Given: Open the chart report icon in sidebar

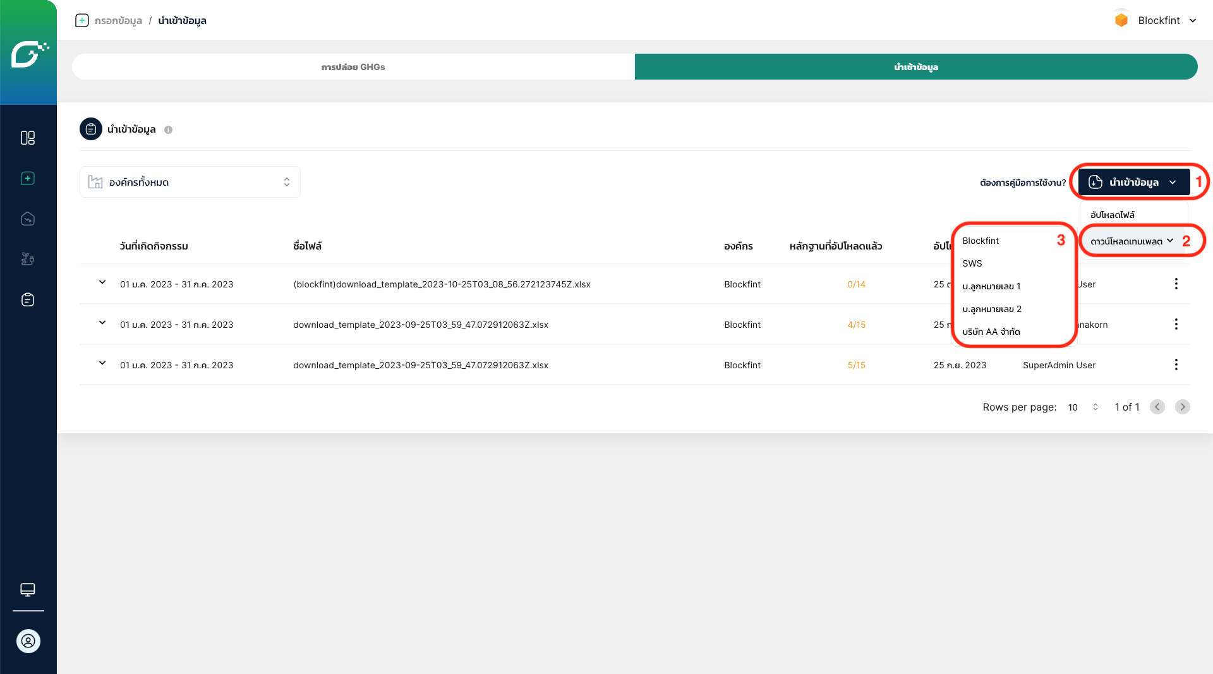Looking at the screenshot, I should click(28, 219).
